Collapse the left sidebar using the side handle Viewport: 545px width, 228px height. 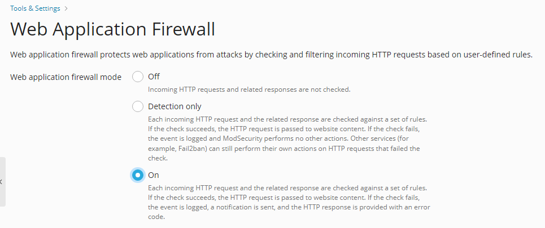coord(2,181)
